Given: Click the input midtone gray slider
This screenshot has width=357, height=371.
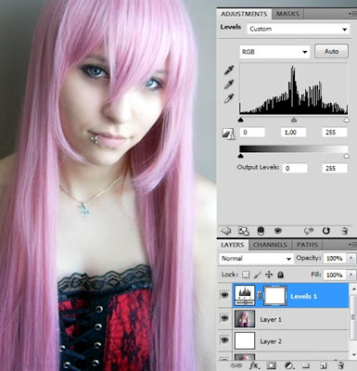Looking at the screenshot, I should pos(294,120).
